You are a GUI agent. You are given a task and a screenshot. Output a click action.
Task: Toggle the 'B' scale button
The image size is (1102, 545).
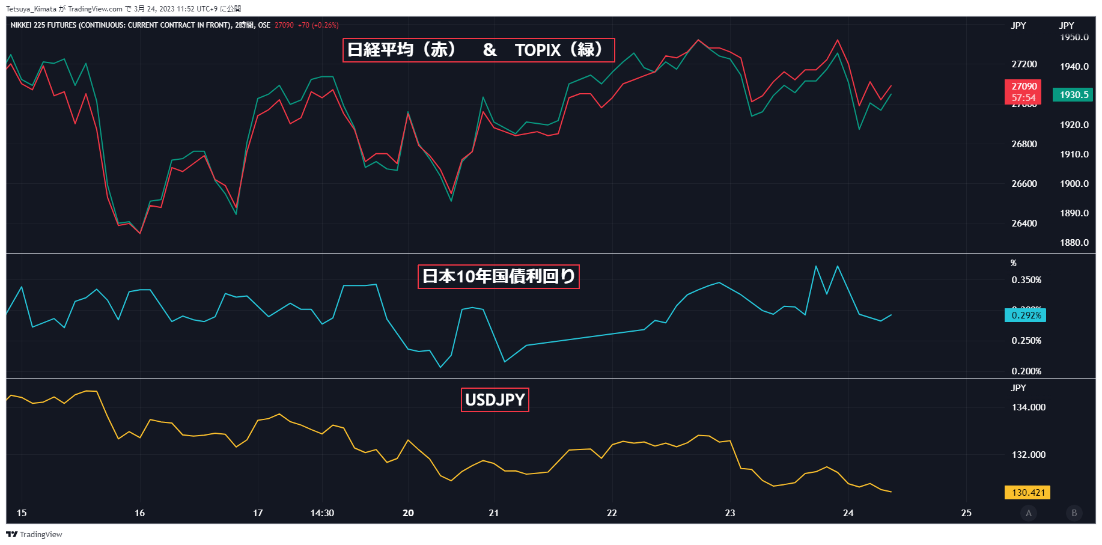tap(1074, 513)
